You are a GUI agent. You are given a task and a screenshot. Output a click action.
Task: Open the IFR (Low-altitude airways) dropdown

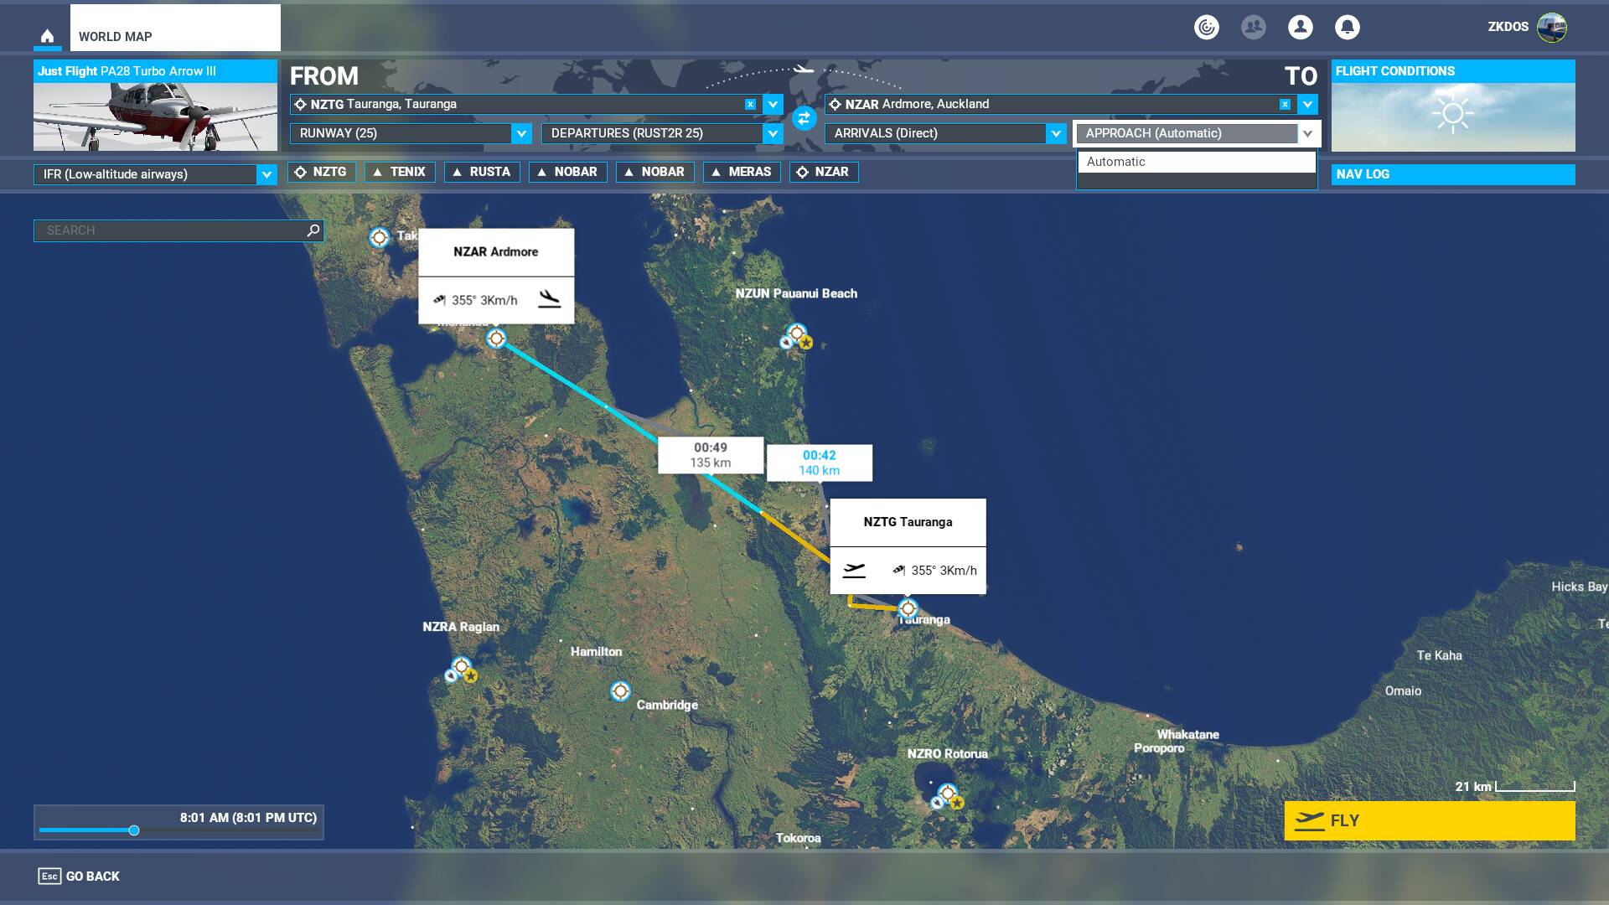tap(155, 174)
